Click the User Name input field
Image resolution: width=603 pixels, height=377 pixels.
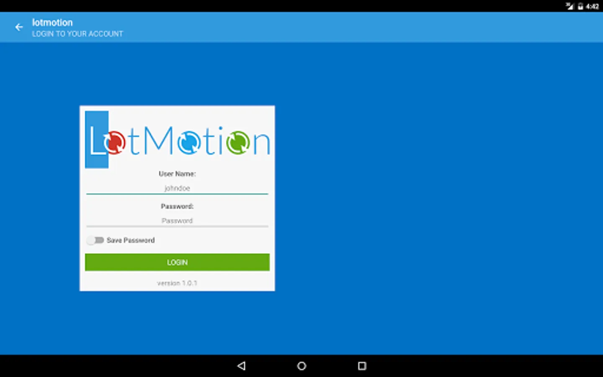pos(177,188)
